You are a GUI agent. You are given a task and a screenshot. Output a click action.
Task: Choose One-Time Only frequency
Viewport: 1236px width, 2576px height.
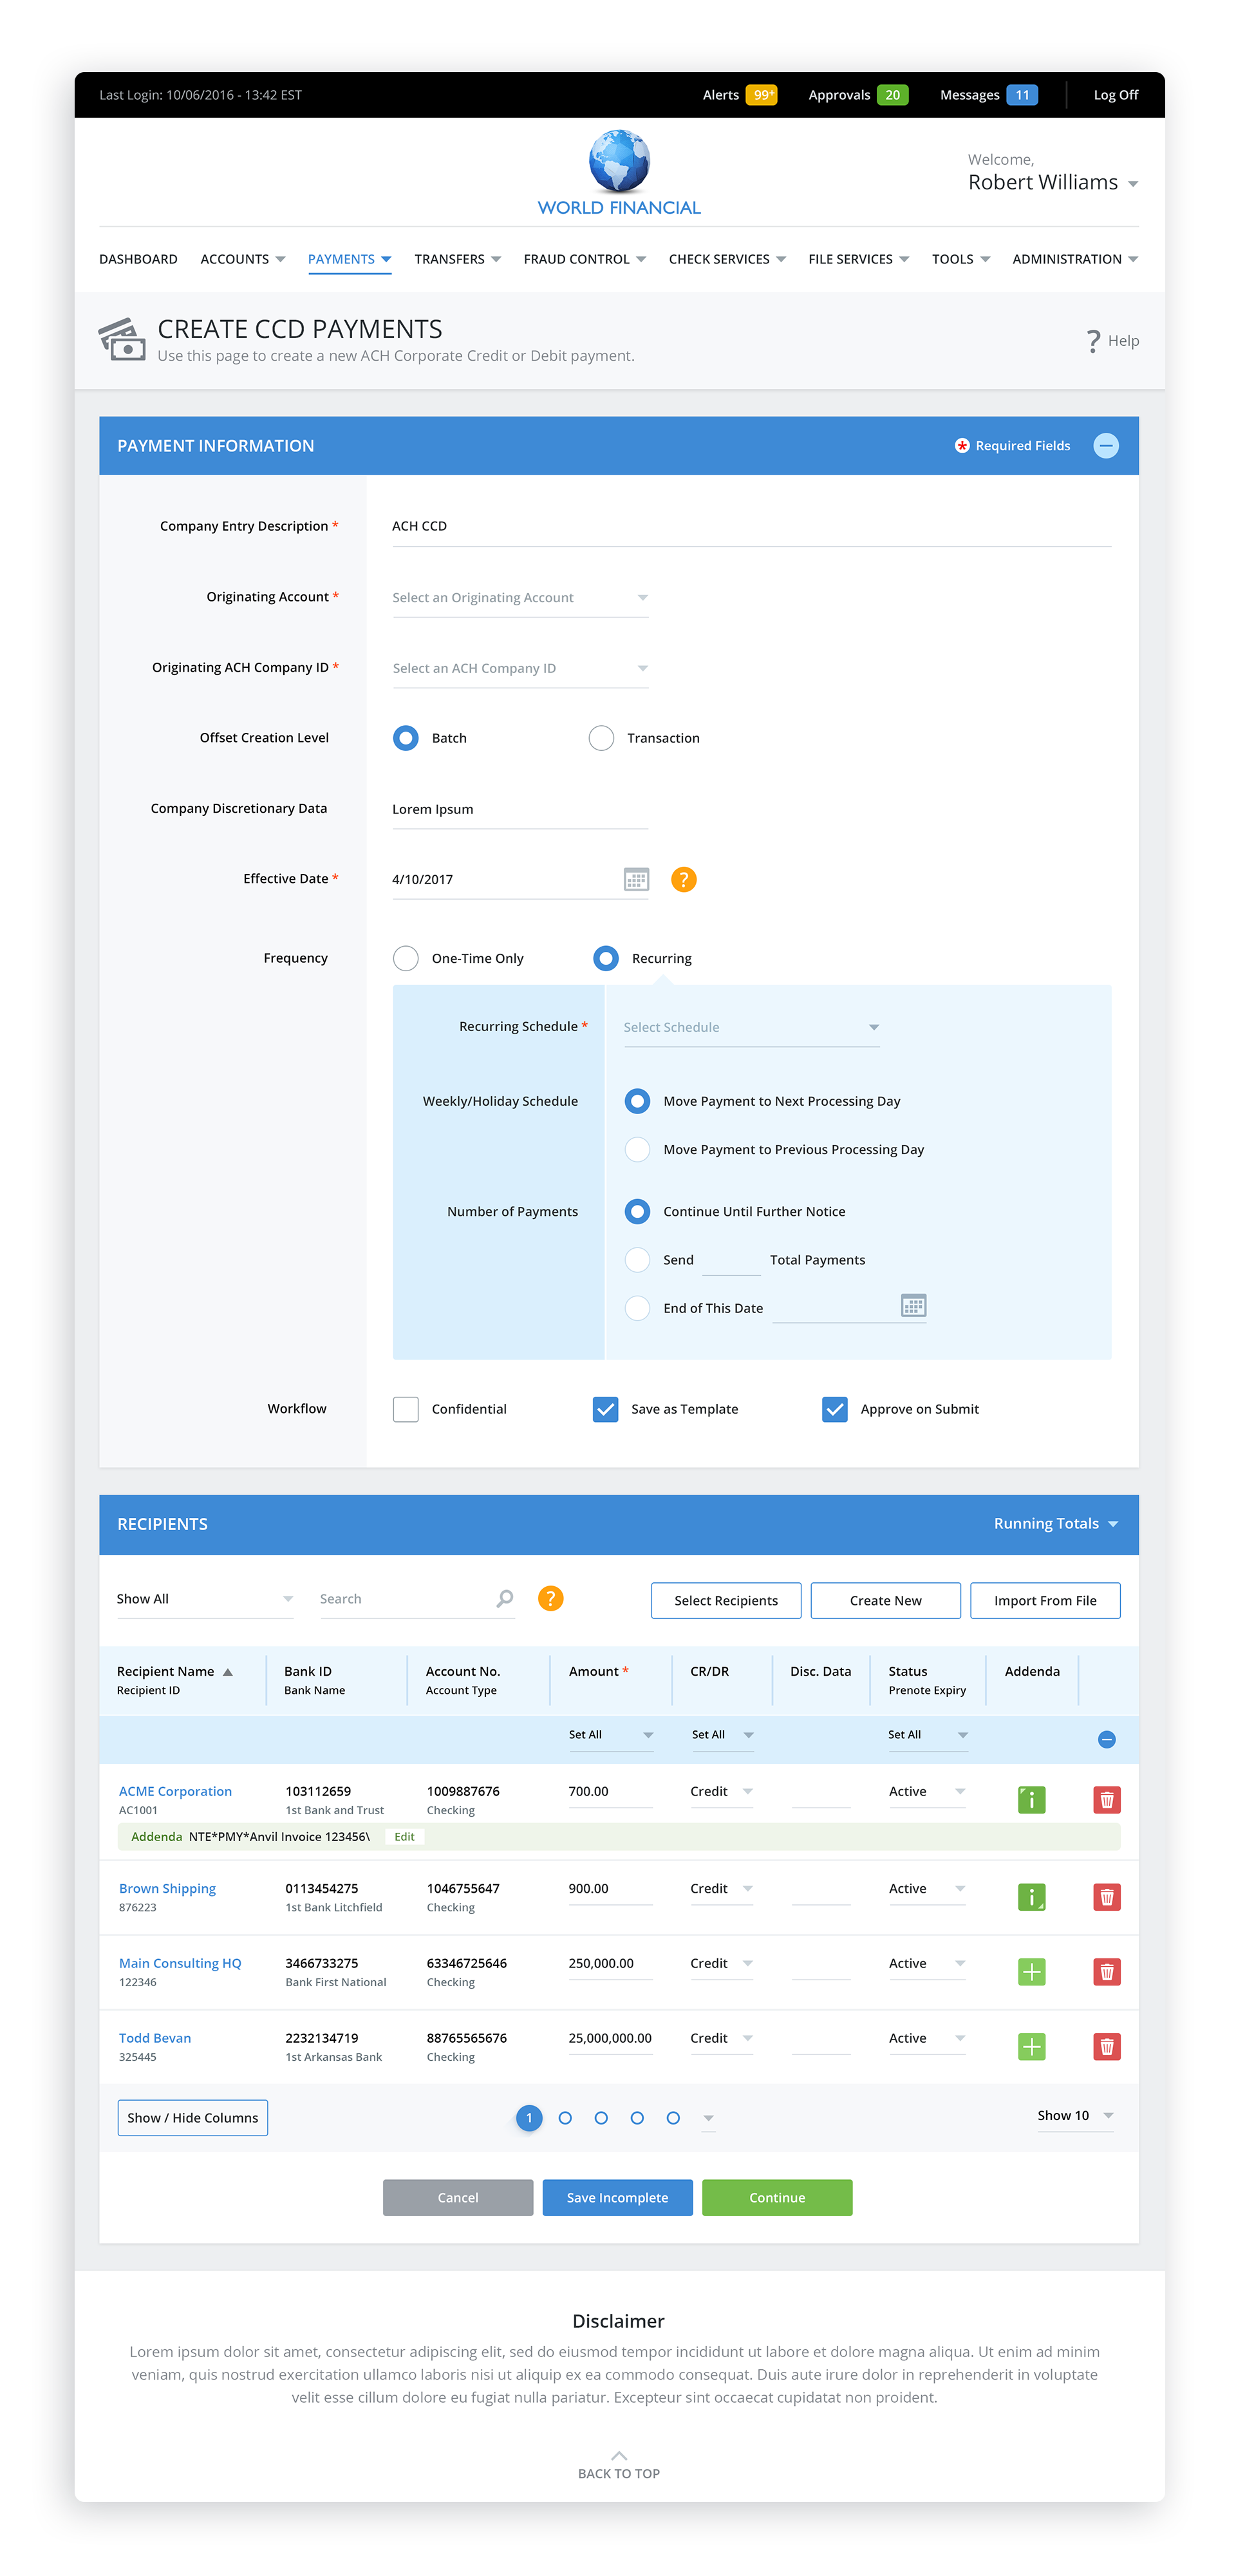tap(406, 958)
